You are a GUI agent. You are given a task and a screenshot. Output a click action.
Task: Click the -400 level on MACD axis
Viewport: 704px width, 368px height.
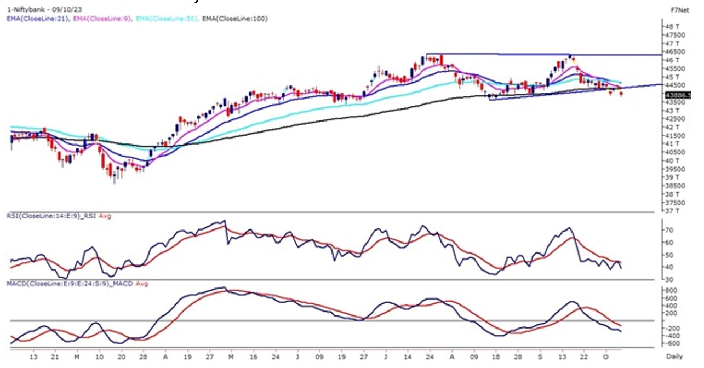click(672, 335)
